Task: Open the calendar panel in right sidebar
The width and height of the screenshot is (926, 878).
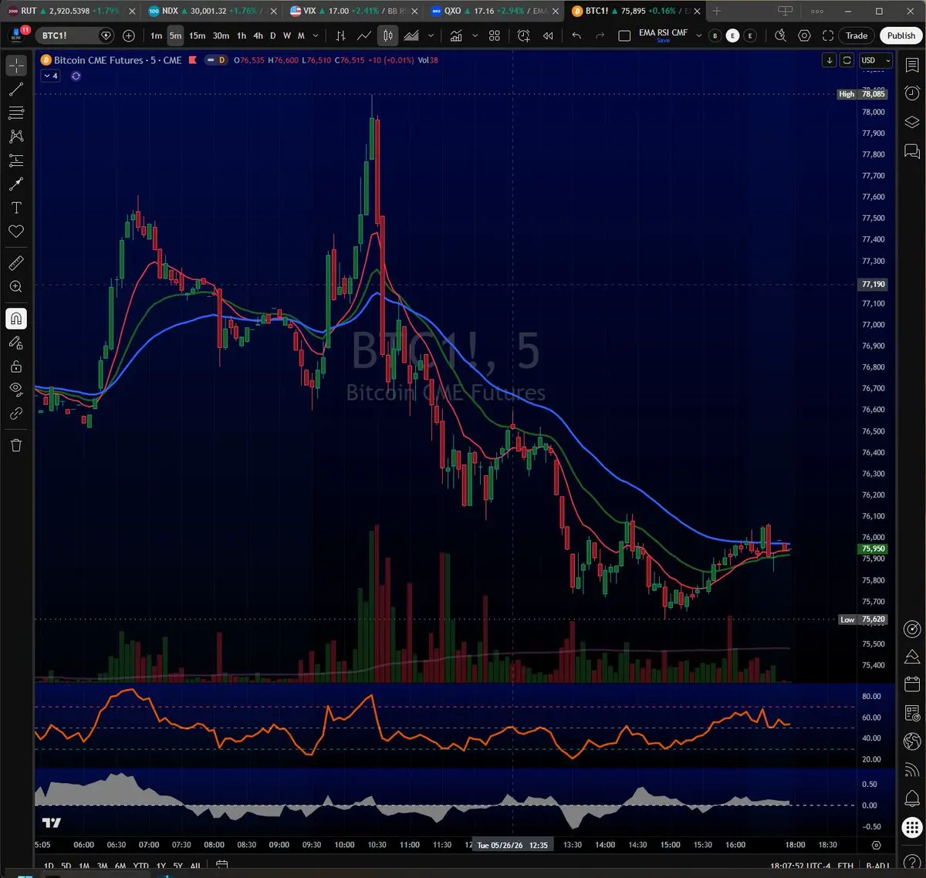Action: [x=911, y=684]
